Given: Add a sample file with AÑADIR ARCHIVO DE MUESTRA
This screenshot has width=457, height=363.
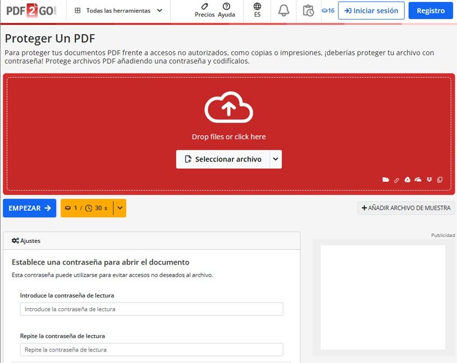Looking at the screenshot, I should [x=406, y=208].
